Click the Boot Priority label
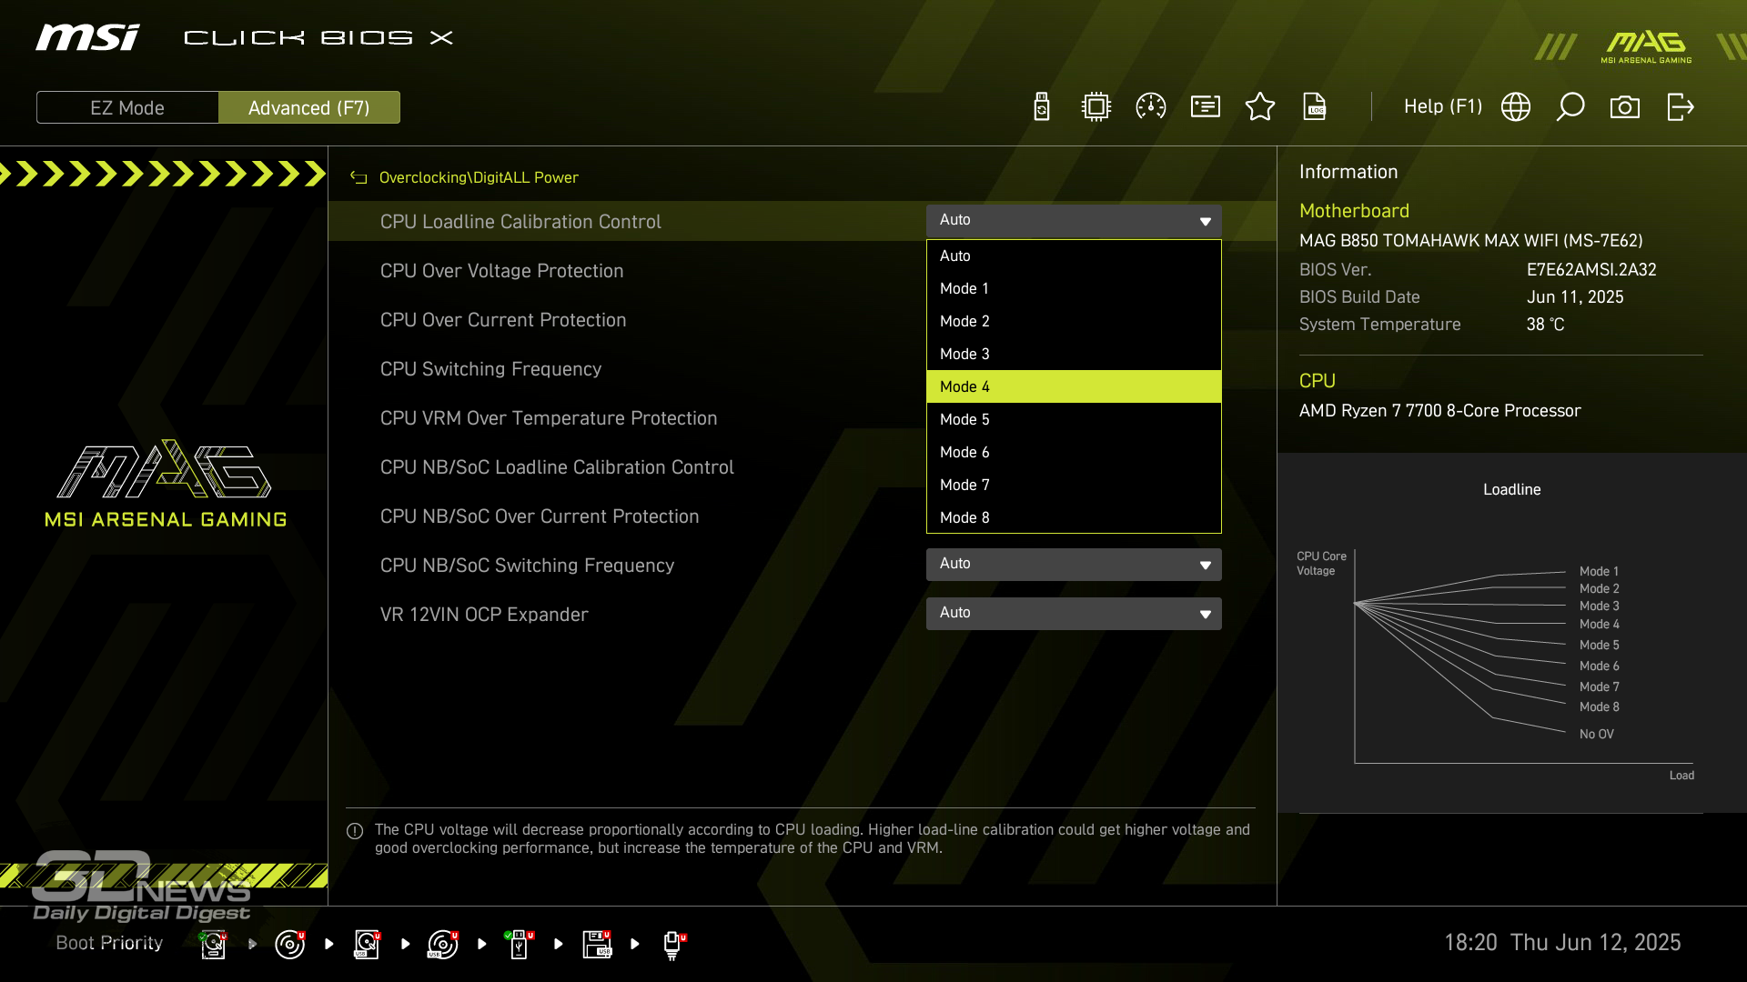Image resolution: width=1747 pixels, height=982 pixels. [109, 943]
